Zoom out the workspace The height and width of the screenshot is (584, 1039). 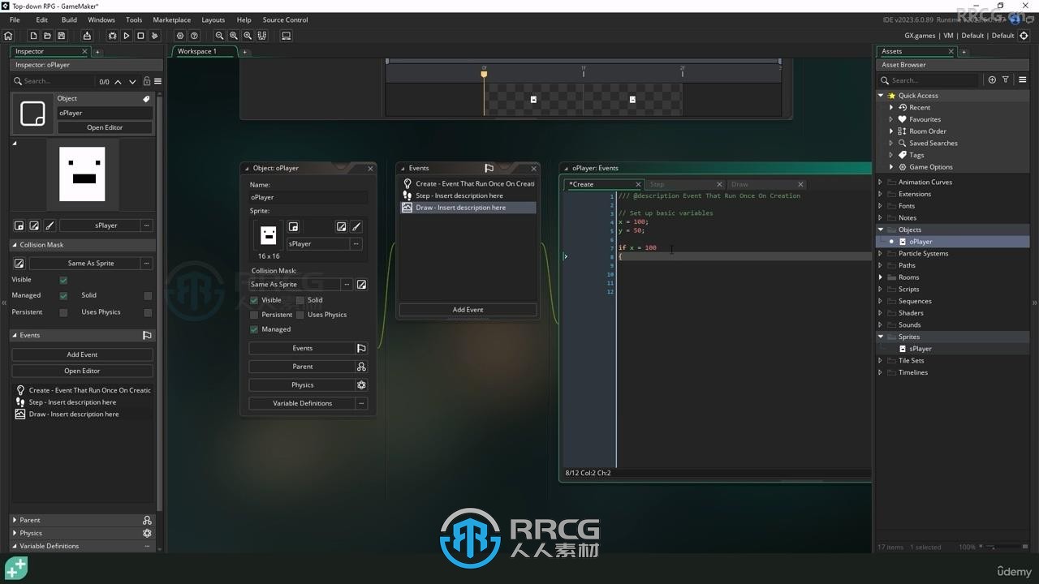[x=219, y=36]
